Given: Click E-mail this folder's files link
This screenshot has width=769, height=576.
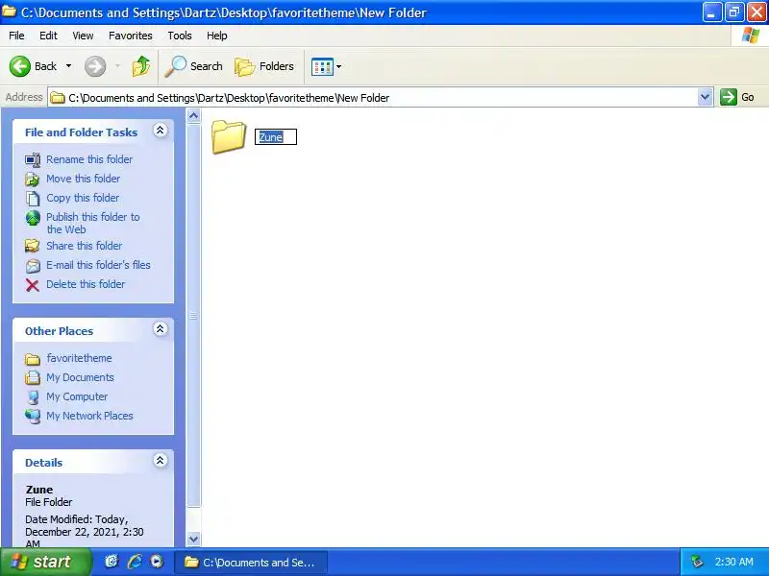Looking at the screenshot, I should pos(99,265).
